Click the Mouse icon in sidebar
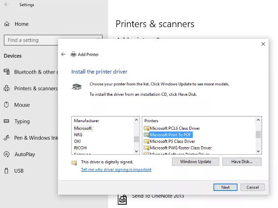This screenshot has width=278, height=208. point(7,105)
